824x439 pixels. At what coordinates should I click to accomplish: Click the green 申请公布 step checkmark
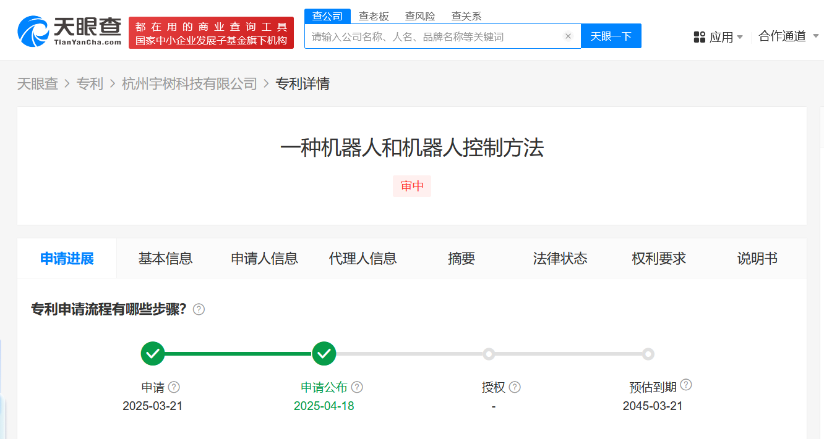point(324,354)
